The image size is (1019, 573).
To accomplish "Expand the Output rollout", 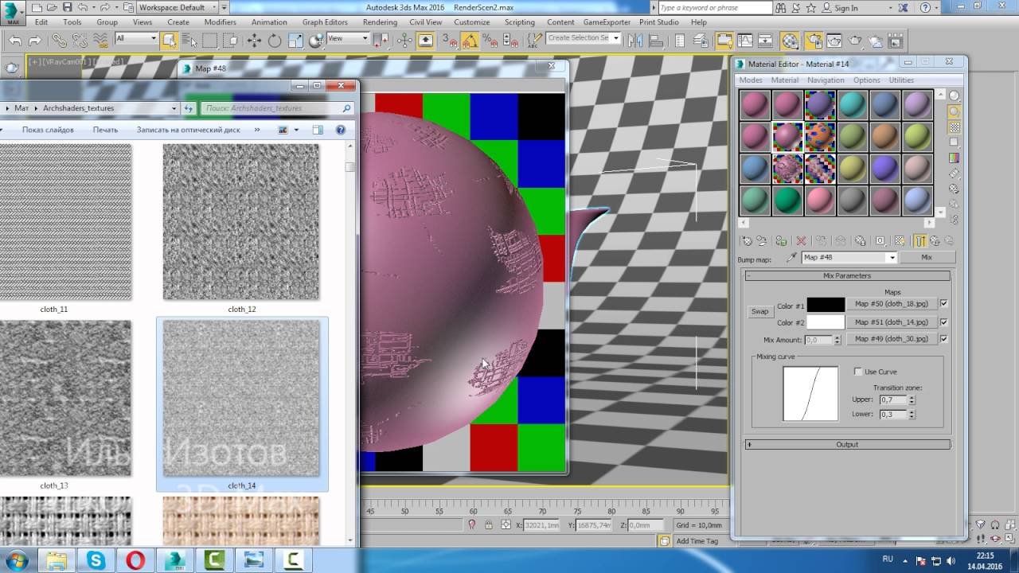I will pyautogui.click(x=847, y=444).
